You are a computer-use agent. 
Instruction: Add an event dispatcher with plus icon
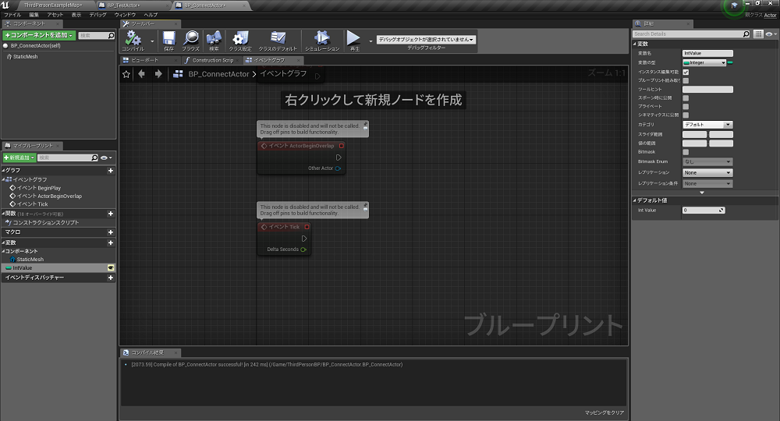pos(111,278)
